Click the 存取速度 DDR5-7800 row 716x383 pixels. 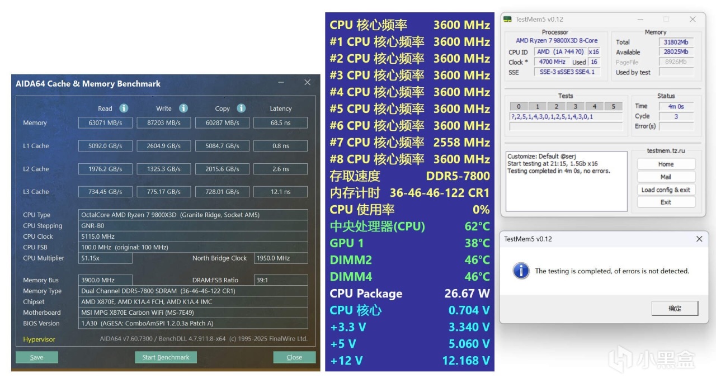pos(409,176)
